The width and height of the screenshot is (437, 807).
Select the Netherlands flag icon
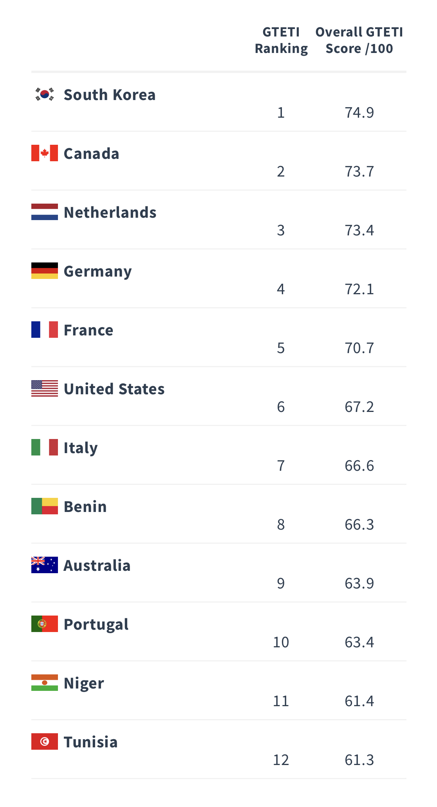pos(45,212)
